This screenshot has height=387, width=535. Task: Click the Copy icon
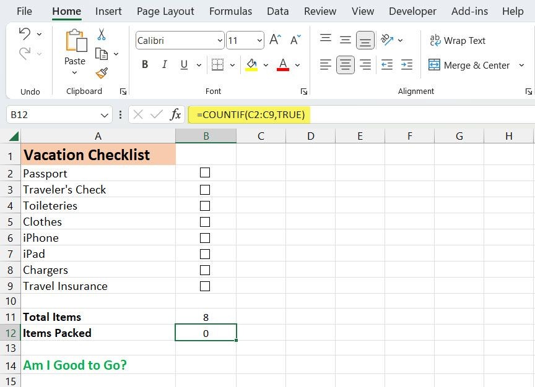102,54
